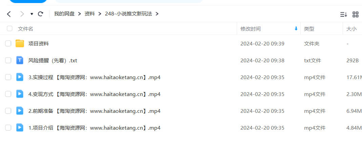Open the navigation history dropdown triangle
The image size is (362, 163).
[31, 14]
